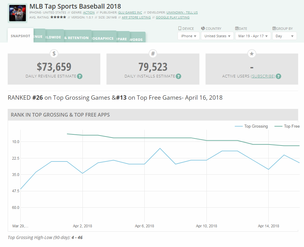Image resolution: width=304 pixels, height=247 pixels.
Task: Click the $73,659 revenue value
Action: pyautogui.click(x=54, y=67)
